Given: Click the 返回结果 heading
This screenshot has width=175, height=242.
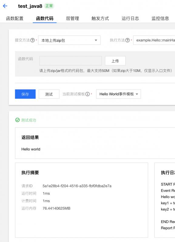Looking at the screenshot, I should coord(30,137).
